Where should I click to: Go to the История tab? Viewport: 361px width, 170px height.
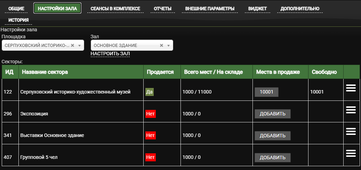(x=18, y=20)
